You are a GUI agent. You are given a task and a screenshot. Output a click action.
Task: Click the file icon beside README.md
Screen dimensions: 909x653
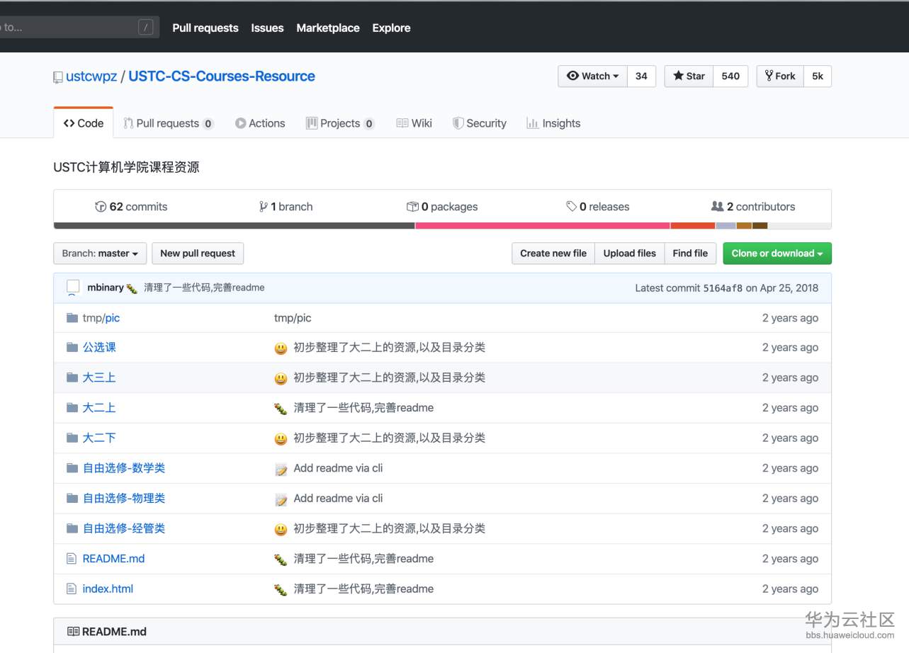(x=71, y=559)
